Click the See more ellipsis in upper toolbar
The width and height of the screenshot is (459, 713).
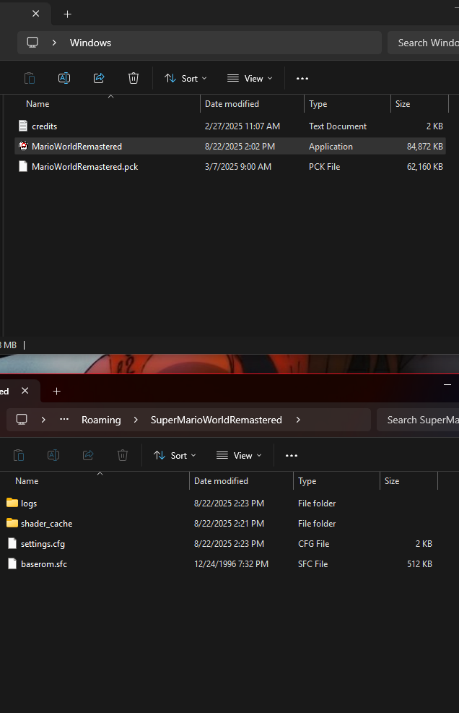pos(302,78)
